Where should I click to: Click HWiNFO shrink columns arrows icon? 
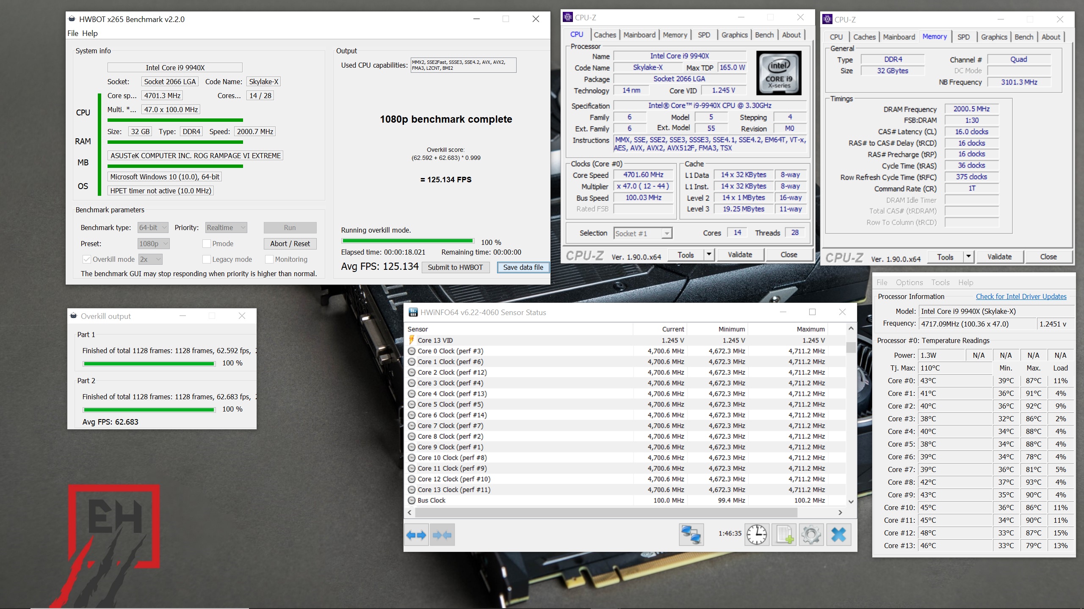(442, 535)
